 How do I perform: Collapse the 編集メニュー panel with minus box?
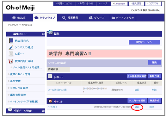tap(43, 34)
